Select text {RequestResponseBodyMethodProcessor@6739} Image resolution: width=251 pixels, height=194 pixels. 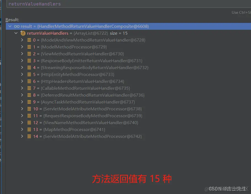click(93, 116)
